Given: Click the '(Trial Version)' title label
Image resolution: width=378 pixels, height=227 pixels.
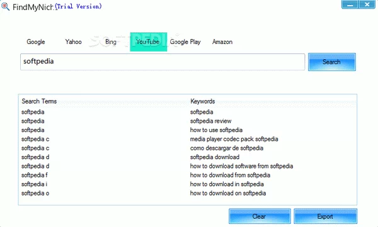Looking at the screenshot, I should [x=78, y=6].
